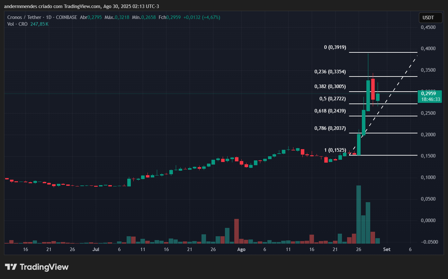Select the tall red volume bar near Ago

[237, 231]
